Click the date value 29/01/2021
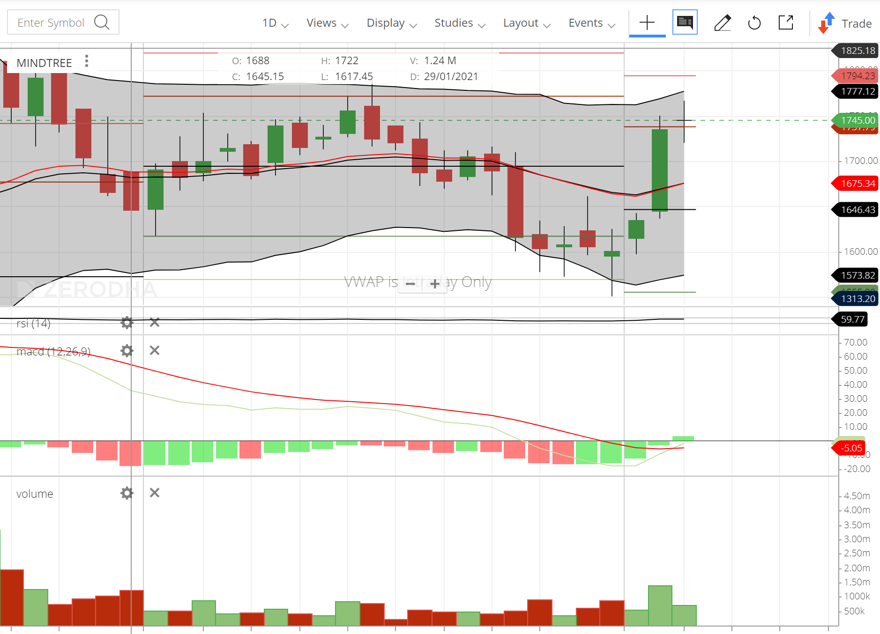880x634 pixels. (451, 76)
